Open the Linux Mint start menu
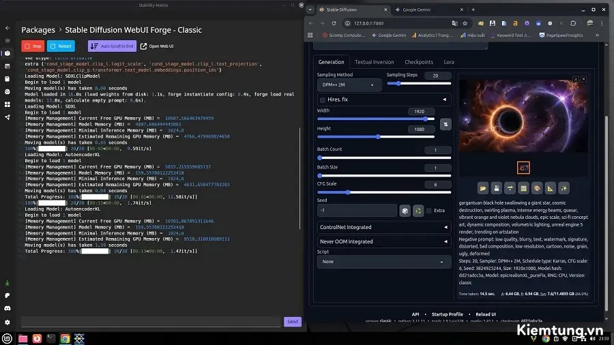Image resolution: width=614 pixels, height=345 pixels. (x=7, y=338)
